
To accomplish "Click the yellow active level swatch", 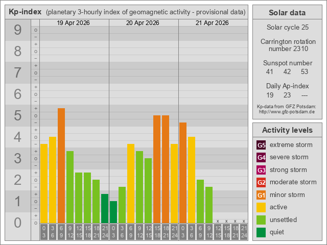I will 261,207.
